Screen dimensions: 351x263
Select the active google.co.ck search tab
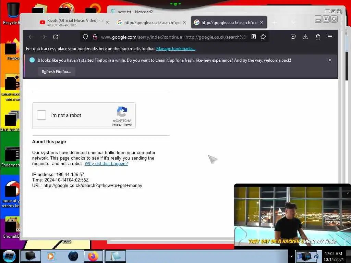coord(229,22)
